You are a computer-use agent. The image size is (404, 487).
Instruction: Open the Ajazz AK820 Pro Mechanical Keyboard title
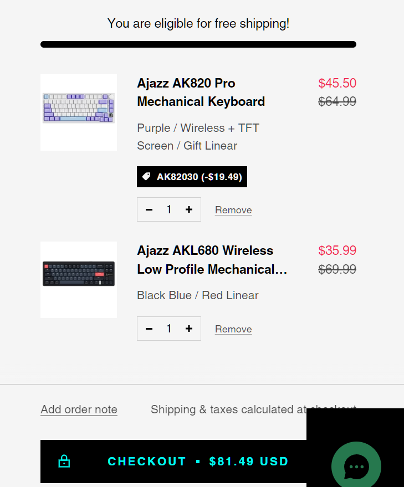[201, 93]
